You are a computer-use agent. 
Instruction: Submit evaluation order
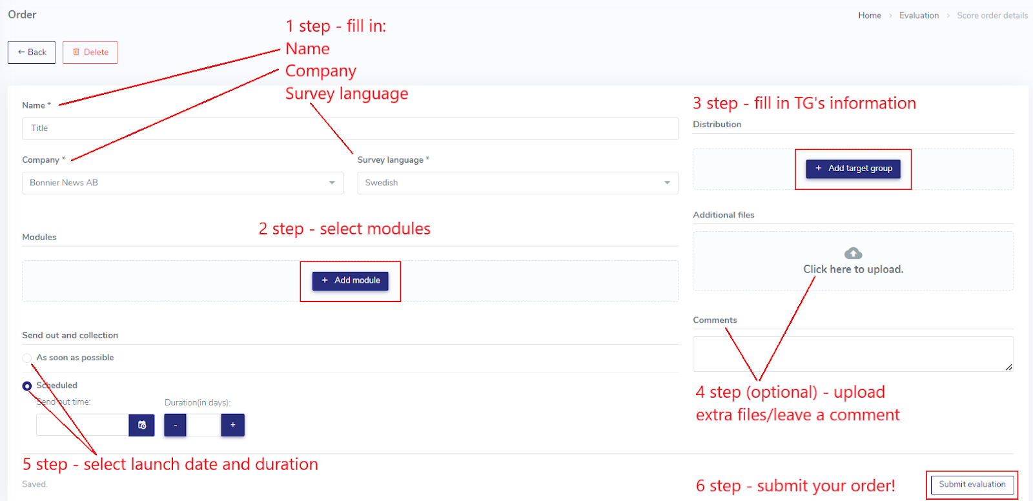tap(972, 484)
